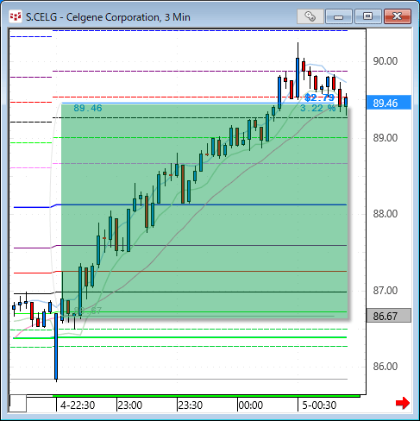The image size is (420, 421).
Task: Click the window title S.CELG - Celgene Corporation
Action: click(x=108, y=17)
